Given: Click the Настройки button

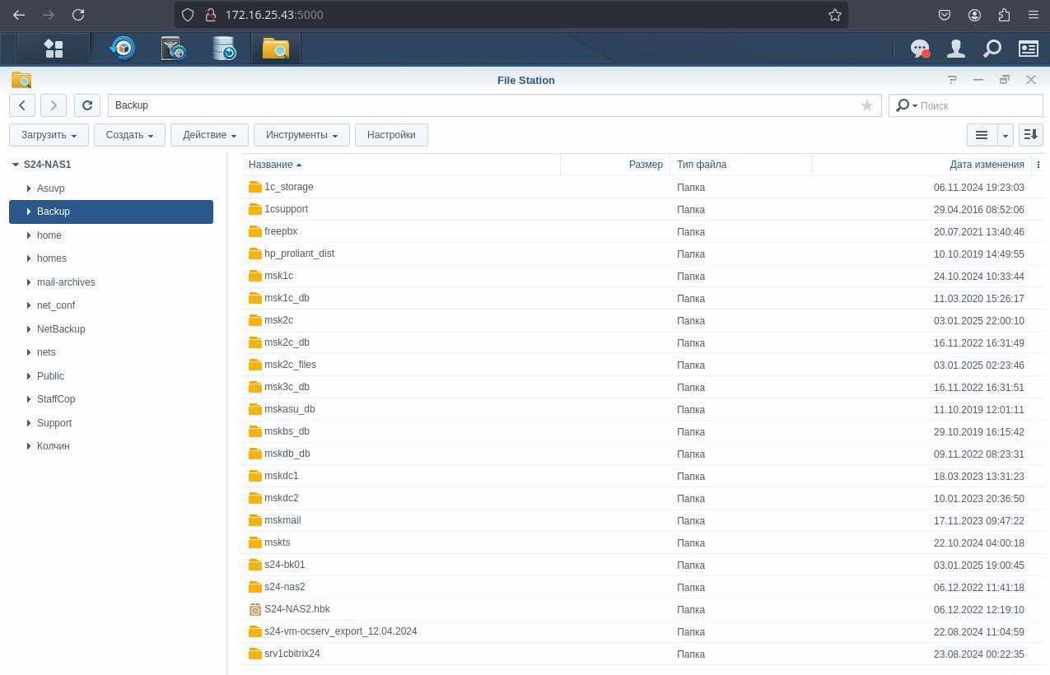Looking at the screenshot, I should (391, 135).
